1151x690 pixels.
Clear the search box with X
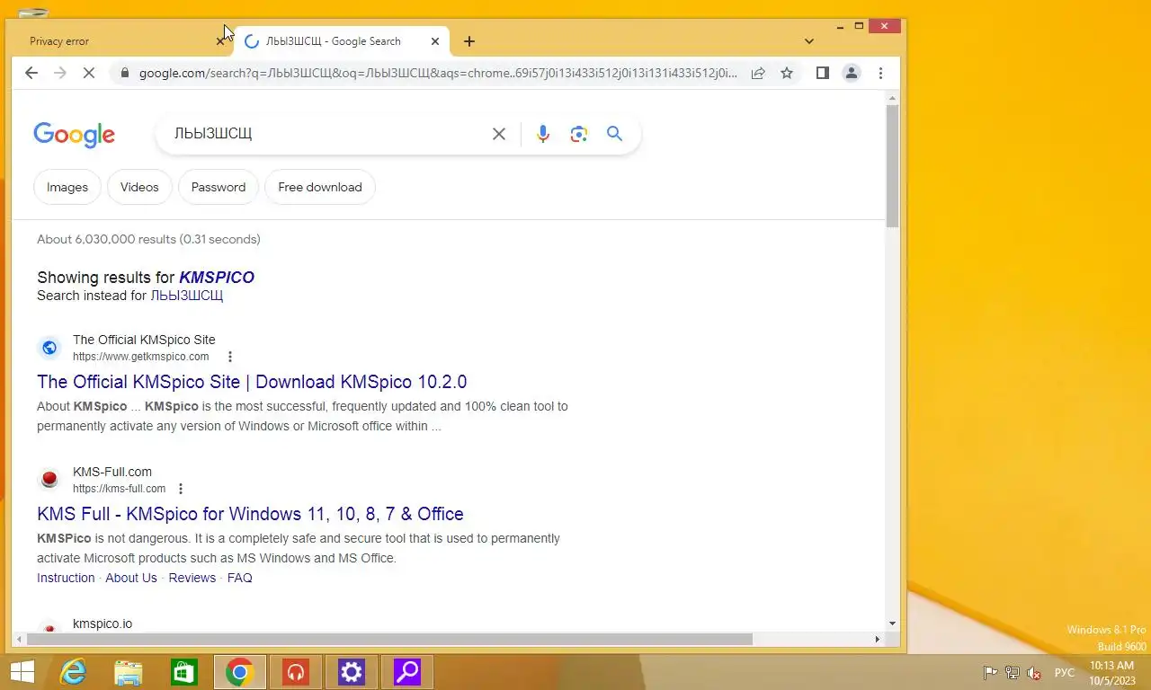pyautogui.click(x=499, y=134)
